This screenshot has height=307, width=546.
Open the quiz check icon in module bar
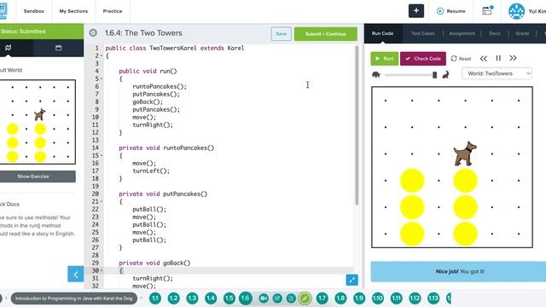pyautogui.click(x=277, y=298)
